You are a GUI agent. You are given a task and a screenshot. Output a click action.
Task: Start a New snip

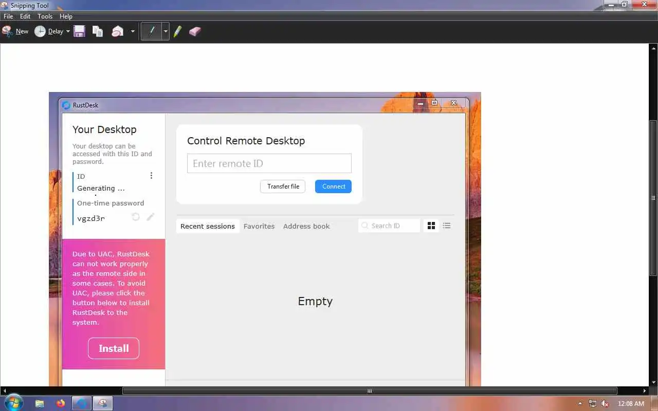(x=15, y=31)
